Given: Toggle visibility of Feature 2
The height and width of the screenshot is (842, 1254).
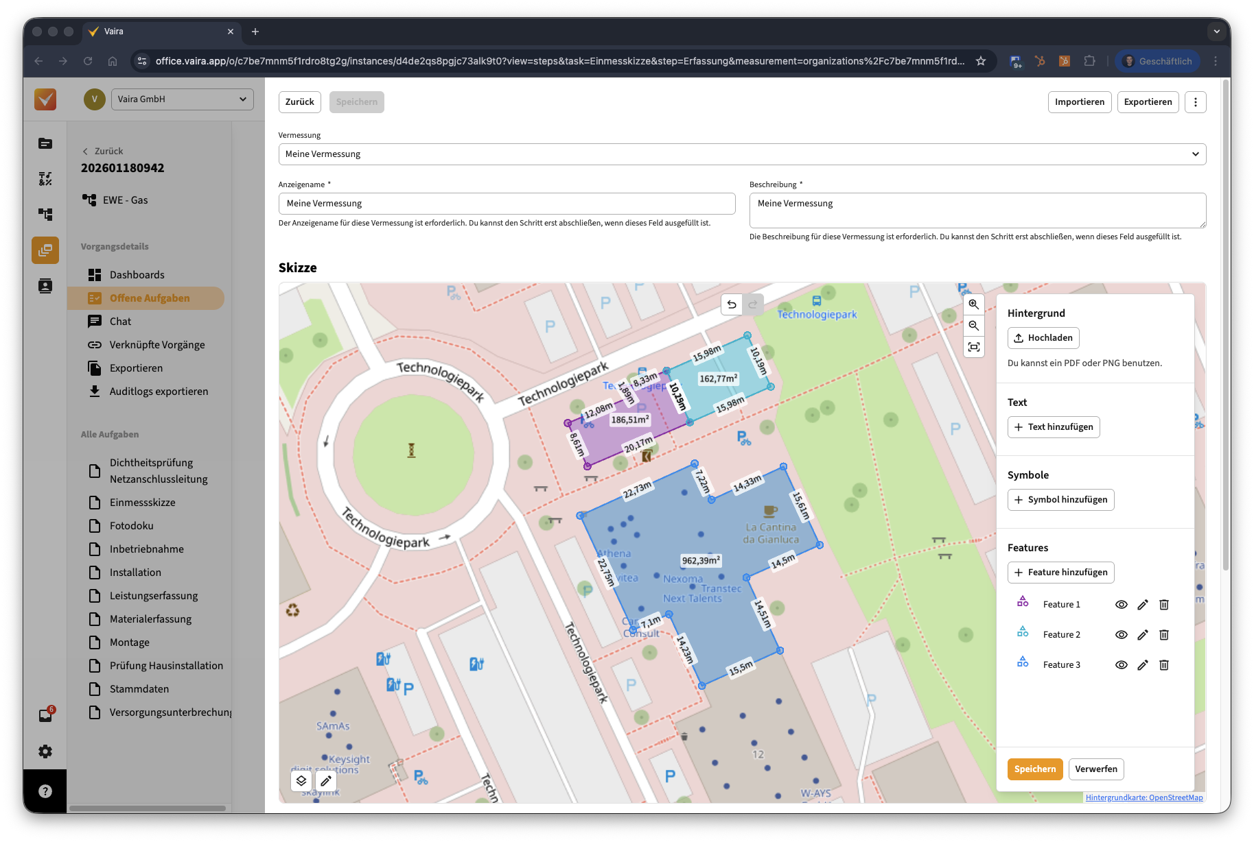Looking at the screenshot, I should [1121, 635].
